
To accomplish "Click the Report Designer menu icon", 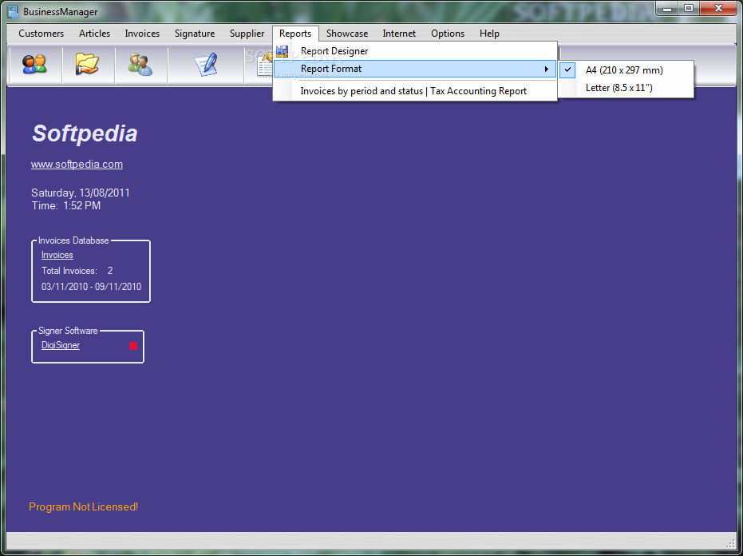I will click(283, 51).
